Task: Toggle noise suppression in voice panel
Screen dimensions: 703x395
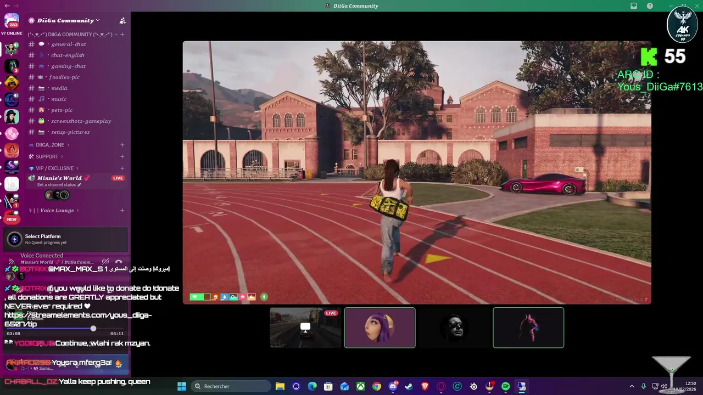Action: tap(105, 262)
